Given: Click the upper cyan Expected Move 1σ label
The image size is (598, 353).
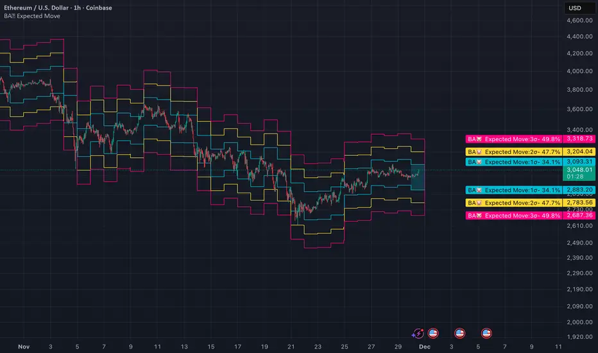Looking at the screenshot, I should [513, 162].
